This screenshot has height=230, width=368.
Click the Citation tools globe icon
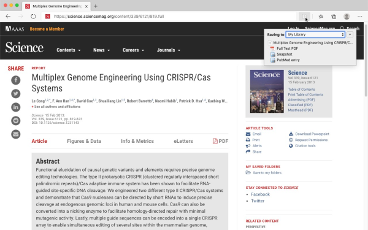291,146
